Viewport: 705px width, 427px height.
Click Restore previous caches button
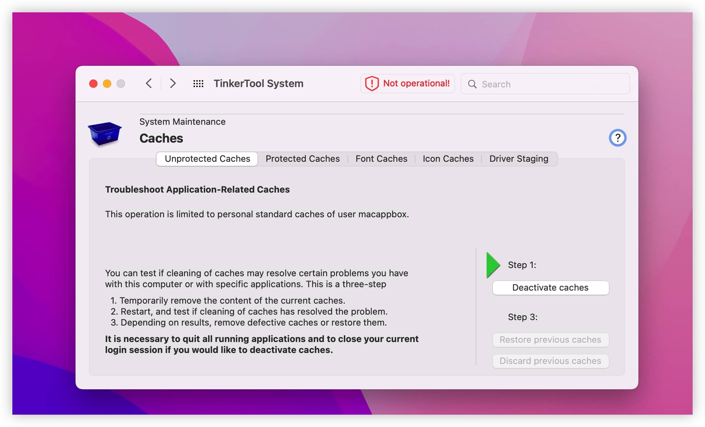click(x=551, y=340)
